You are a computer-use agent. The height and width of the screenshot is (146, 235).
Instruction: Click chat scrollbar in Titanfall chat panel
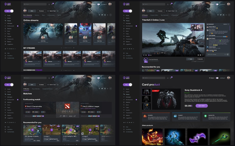pyautogui.click(x=230, y=28)
